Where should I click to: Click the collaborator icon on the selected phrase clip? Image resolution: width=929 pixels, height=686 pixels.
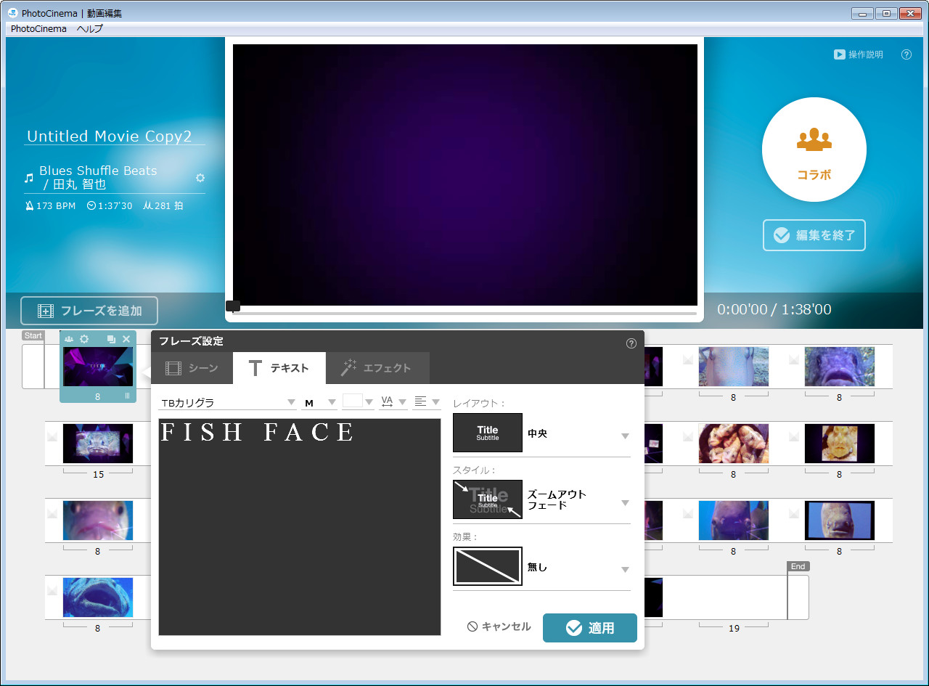(68, 338)
